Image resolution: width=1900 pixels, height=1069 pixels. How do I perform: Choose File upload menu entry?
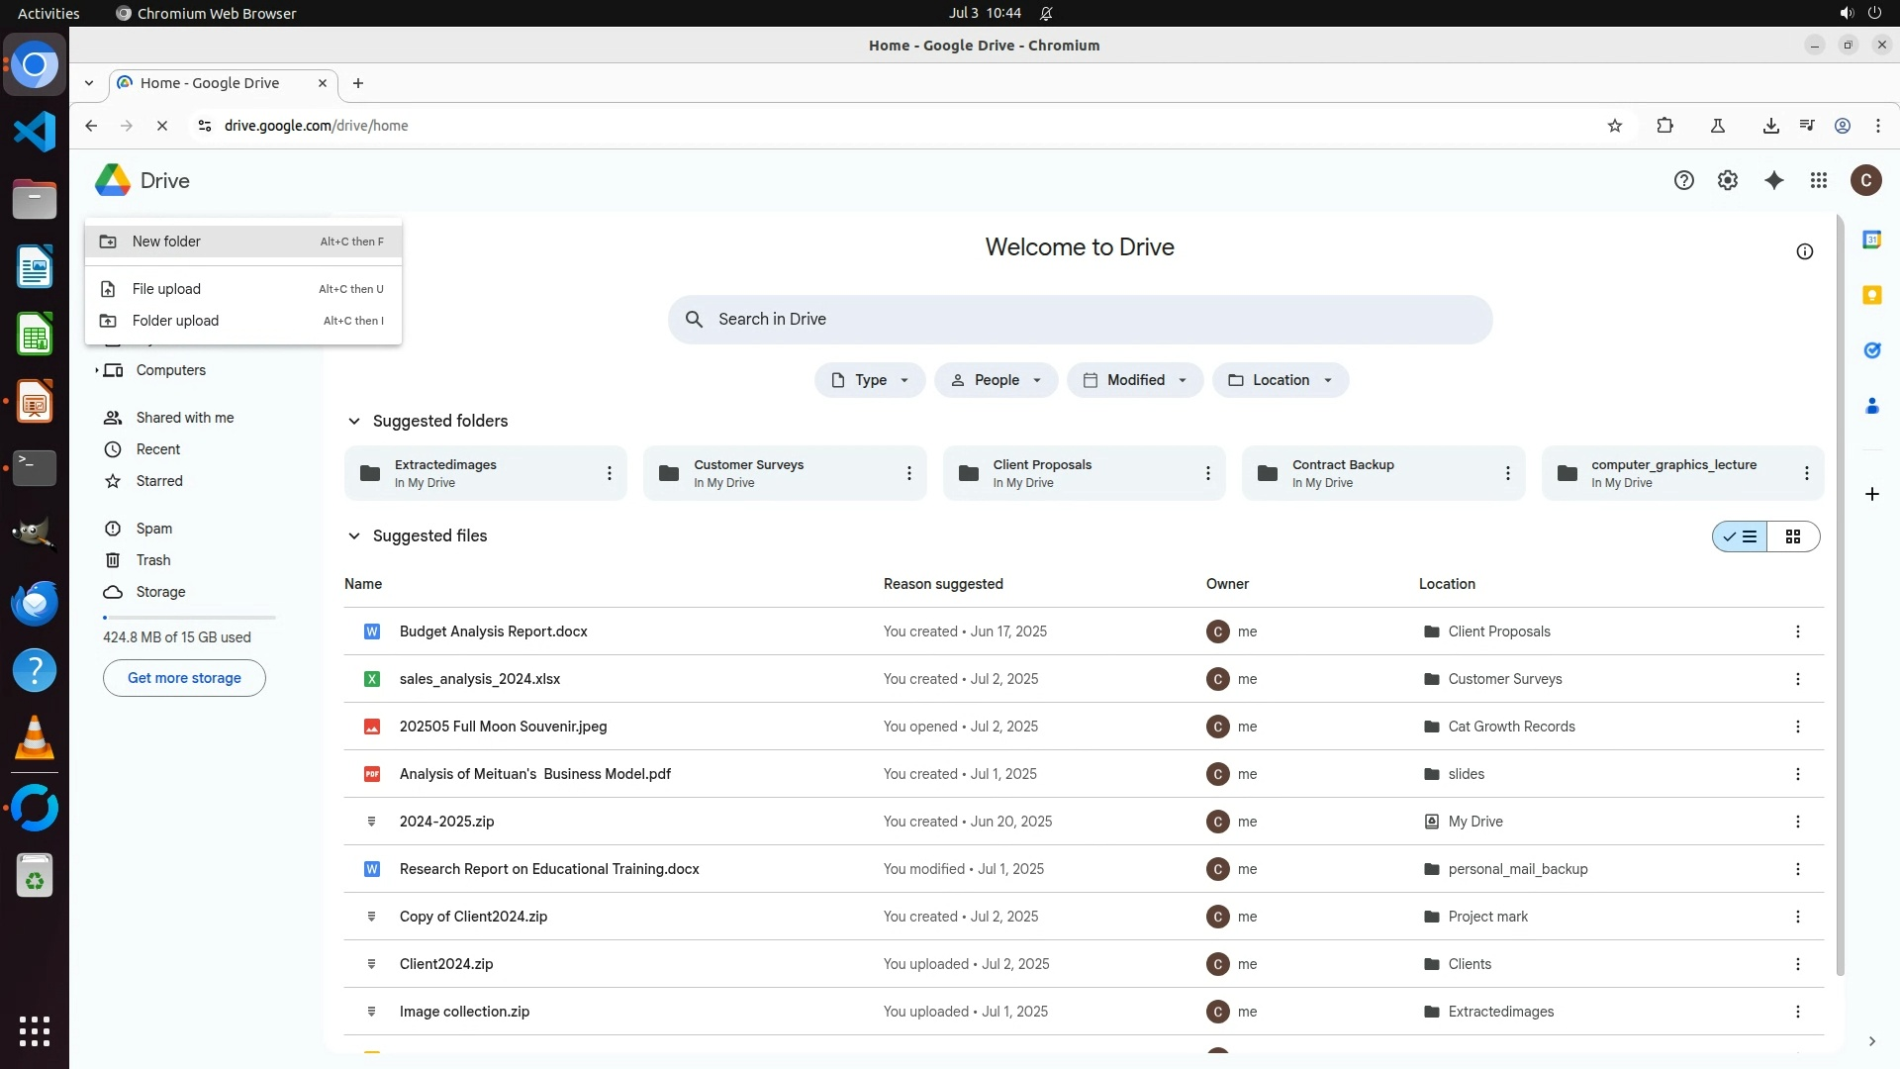(x=166, y=289)
